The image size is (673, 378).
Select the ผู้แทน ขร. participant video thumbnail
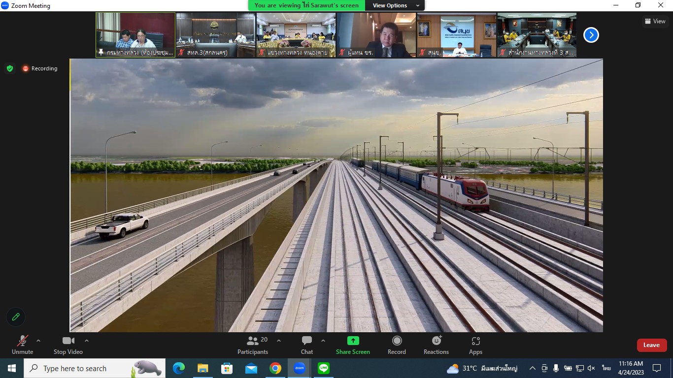pyautogui.click(x=376, y=34)
